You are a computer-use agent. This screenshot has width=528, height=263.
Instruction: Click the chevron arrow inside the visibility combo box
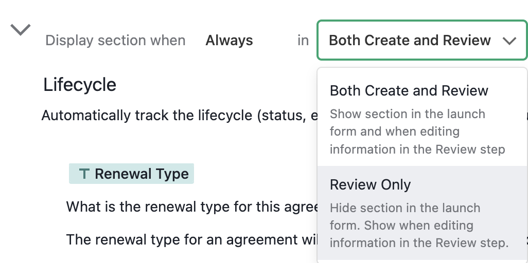pos(509,41)
